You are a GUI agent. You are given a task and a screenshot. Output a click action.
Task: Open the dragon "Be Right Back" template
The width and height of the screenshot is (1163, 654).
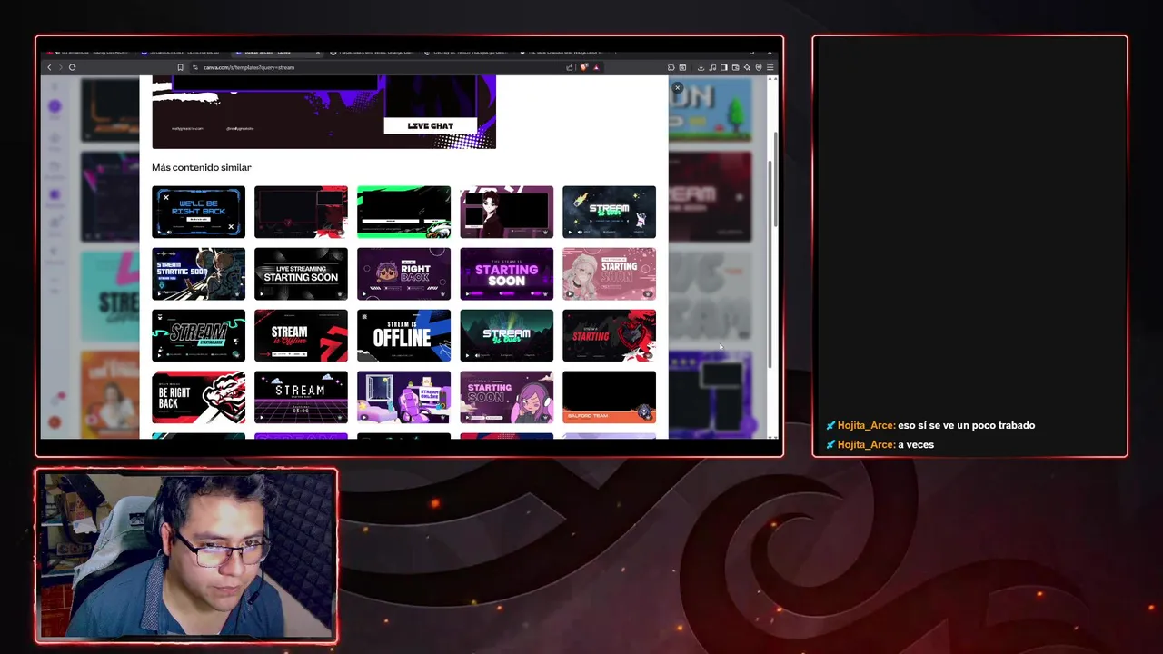coord(198,397)
